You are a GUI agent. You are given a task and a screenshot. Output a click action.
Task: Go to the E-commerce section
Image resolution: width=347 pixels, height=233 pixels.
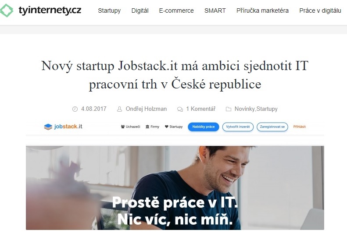tap(176, 11)
